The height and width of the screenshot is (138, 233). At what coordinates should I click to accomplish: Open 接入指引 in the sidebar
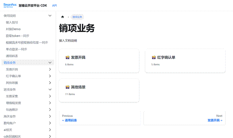tap(12, 22)
